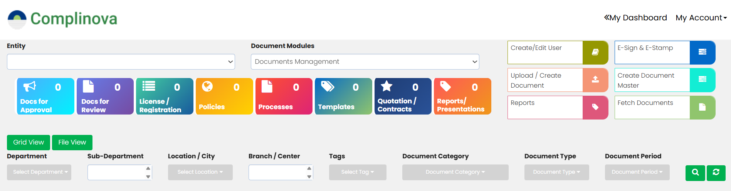Screen dimensions: 731x191
Task: Expand the Document Category dropdown
Action: (x=455, y=172)
